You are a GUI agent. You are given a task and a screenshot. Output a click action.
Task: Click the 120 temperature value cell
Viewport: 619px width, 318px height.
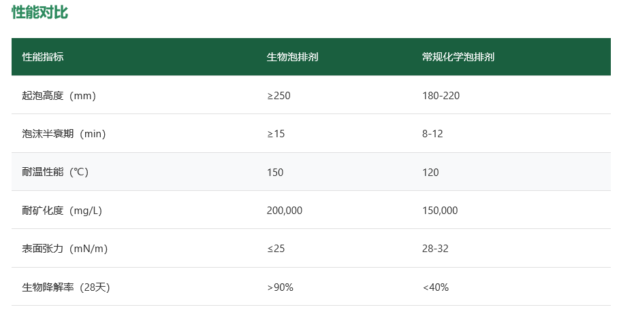(x=430, y=172)
